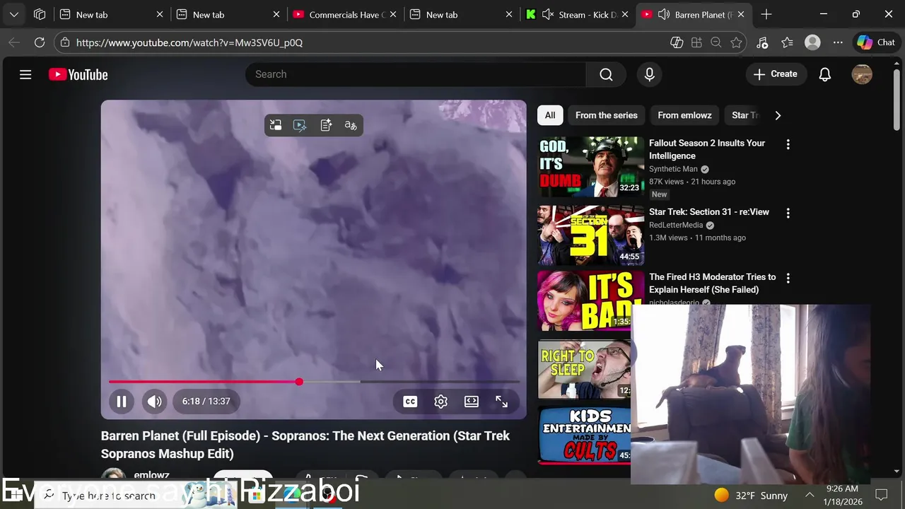Screen dimensions: 905x509
Task: Open Edge favorites list icon
Action: tap(788, 42)
